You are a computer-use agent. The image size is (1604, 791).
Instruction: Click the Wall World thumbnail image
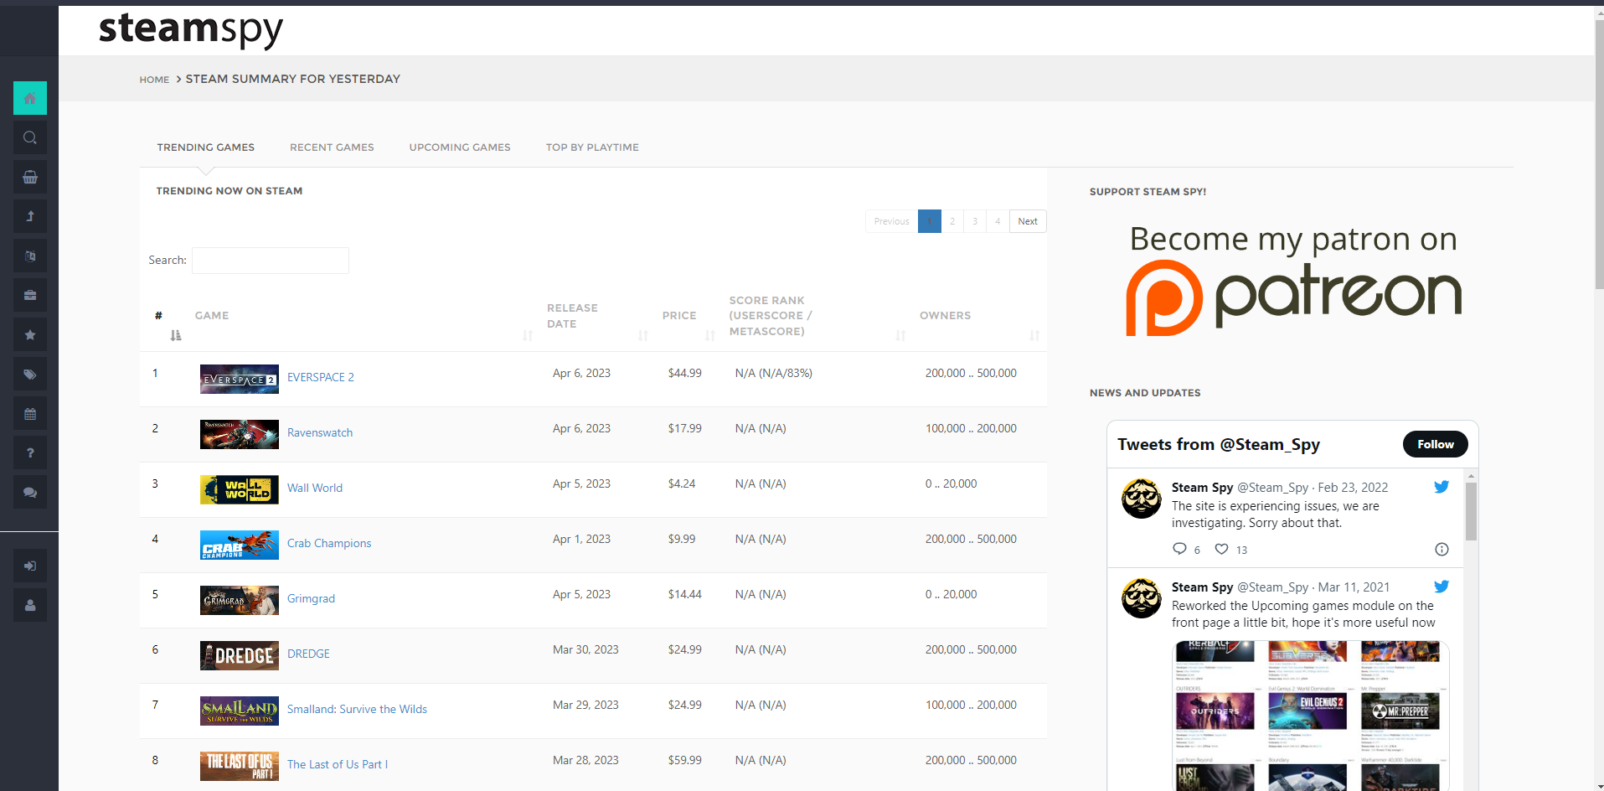[240, 489]
